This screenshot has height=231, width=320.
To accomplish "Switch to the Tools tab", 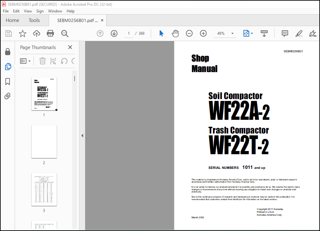I will (x=34, y=20).
